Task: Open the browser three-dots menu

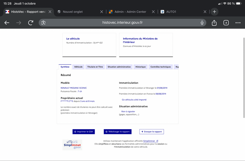Action: point(238,23)
